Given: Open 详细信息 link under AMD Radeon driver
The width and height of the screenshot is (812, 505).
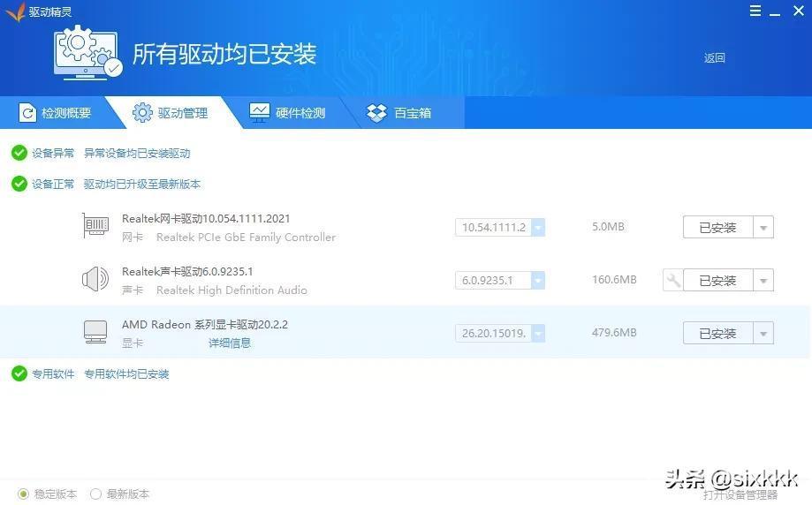Looking at the screenshot, I should (x=230, y=343).
